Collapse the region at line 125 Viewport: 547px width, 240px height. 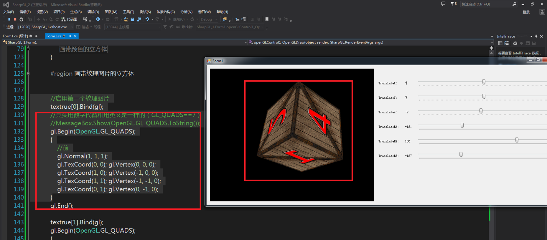[28, 74]
